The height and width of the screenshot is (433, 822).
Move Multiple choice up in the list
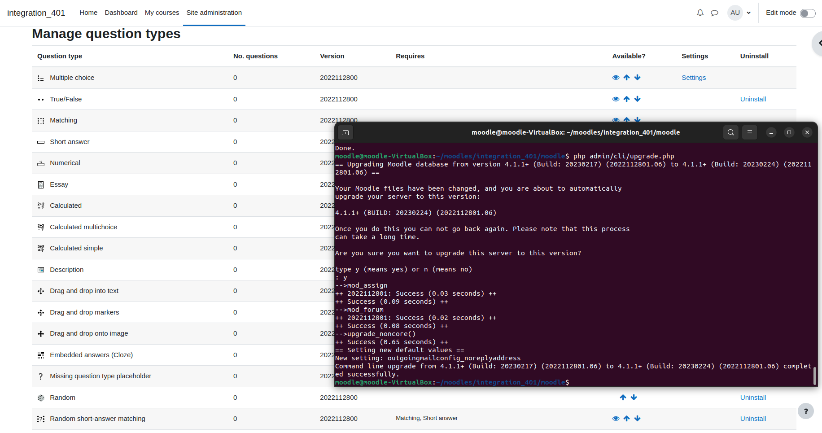click(626, 78)
